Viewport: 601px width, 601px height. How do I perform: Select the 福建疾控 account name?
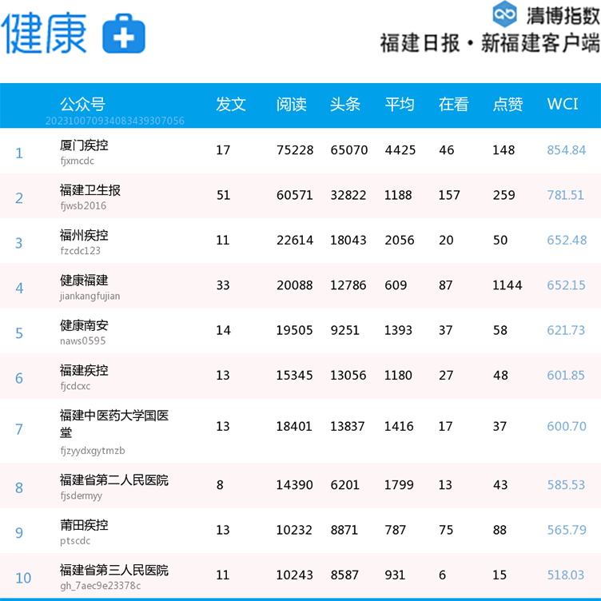(84, 370)
